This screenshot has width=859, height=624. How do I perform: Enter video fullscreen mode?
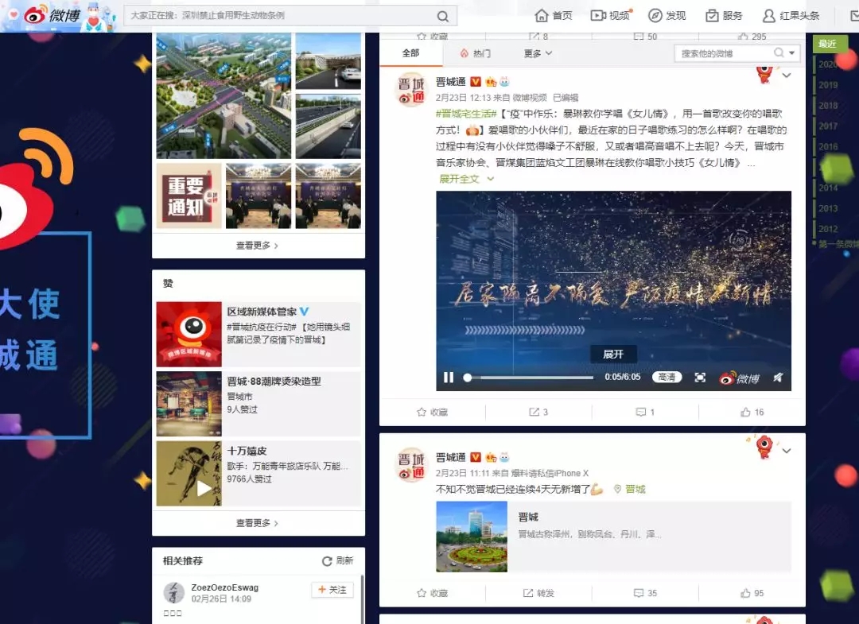coord(700,377)
